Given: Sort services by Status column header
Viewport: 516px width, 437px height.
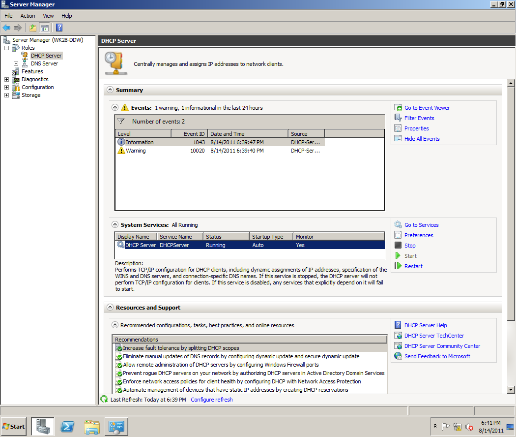Looking at the screenshot, I should pyautogui.click(x=226, y=236).
